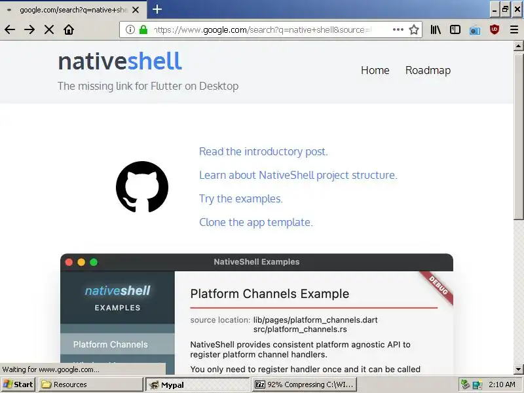This screenshot has width=524, height=393.
Task: Close the google.com search tab
Action: (x=136, y=10)
